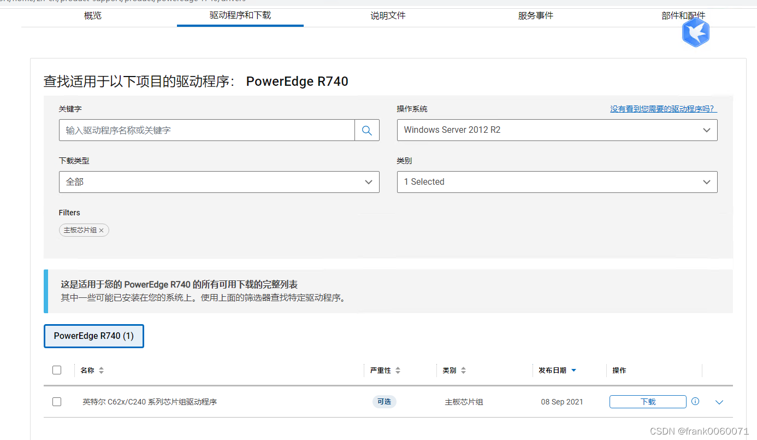Toggle the select-all checkbox in table header
This screenshot has height=440, width=757.
(x=57, y=370)
